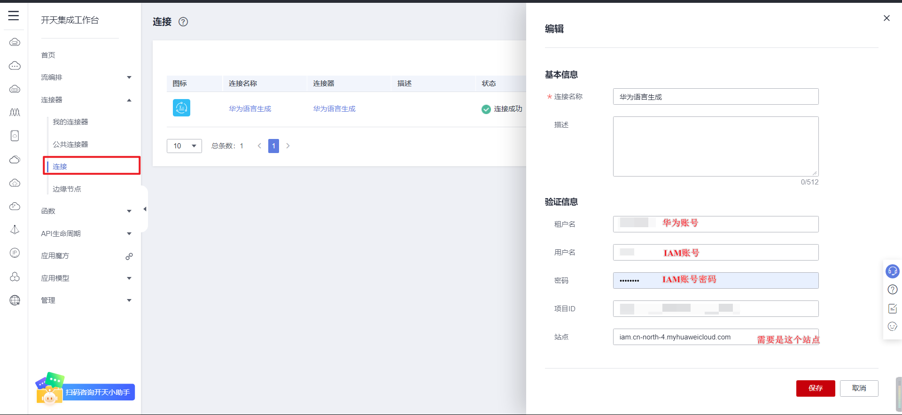Collapse the 连接器 menu arrow
This screenshot has height=415, width=902.
tap(129, 100)
